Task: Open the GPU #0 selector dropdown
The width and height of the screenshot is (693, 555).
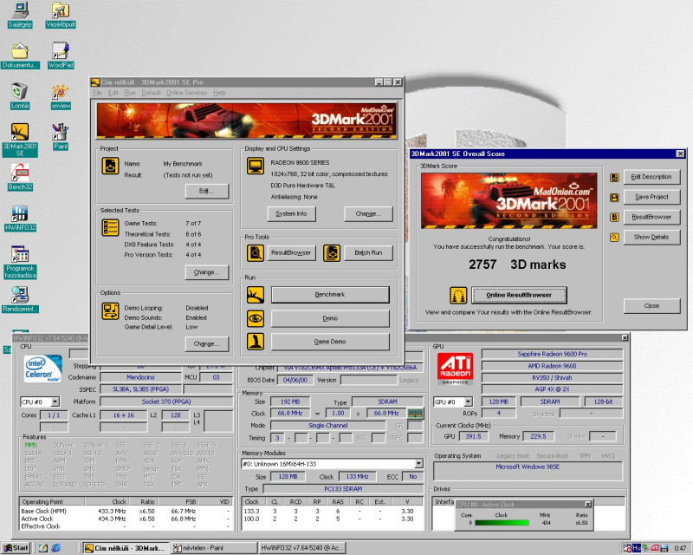Action: [x=468, y=402]
